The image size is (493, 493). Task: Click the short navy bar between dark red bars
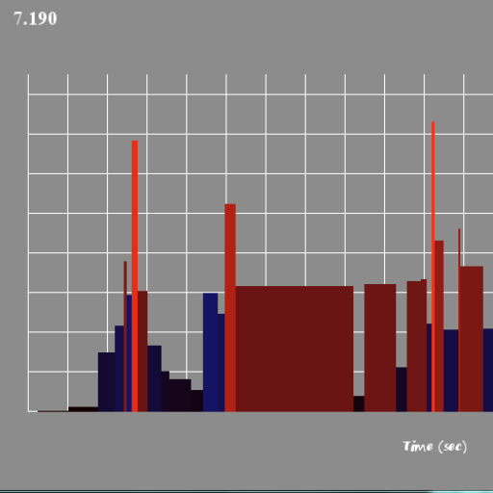pyautogui.click(x=402, y=389)
